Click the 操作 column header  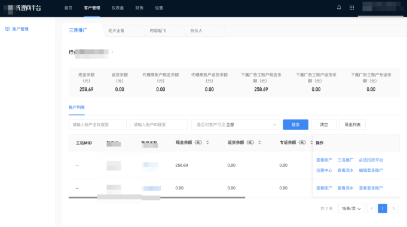coord(320,143)
